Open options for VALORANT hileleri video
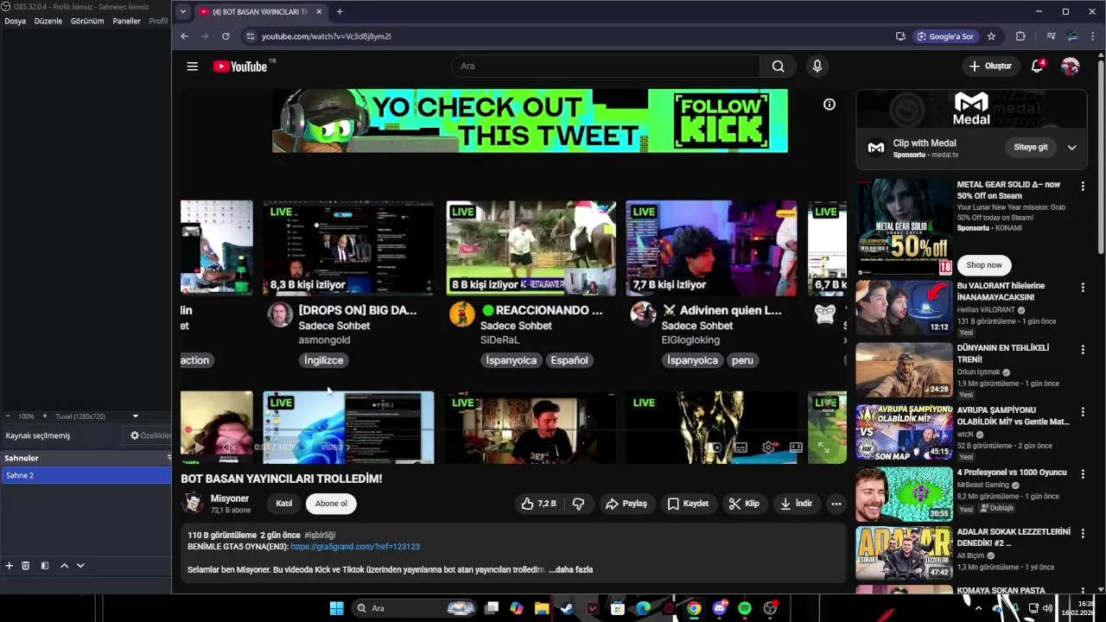1106x622 pixels. pyautogui.click(x=1083, y=288)
